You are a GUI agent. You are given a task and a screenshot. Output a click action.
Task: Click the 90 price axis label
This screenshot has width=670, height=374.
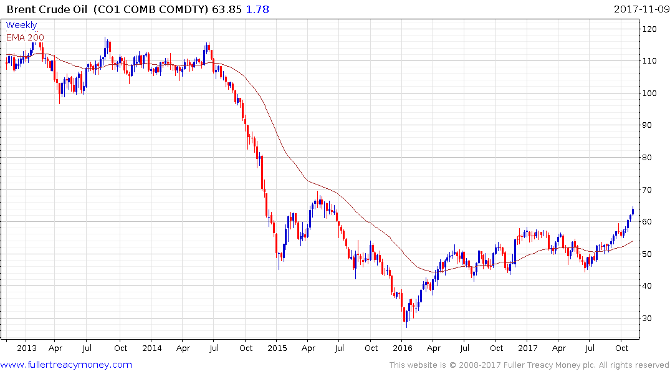[x=647, y=125]
